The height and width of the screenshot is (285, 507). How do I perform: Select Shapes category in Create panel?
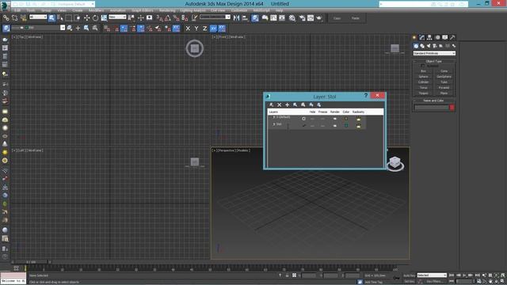coord(422,46)
